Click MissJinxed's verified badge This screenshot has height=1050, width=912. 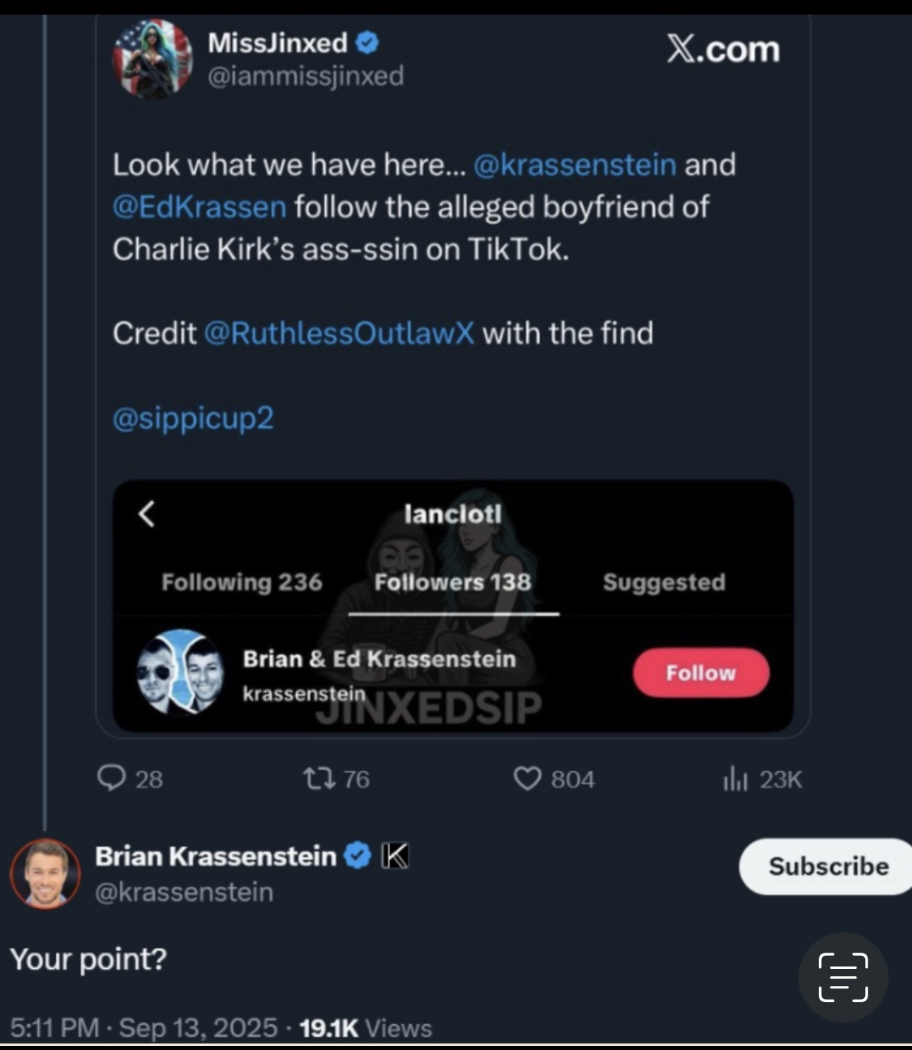click(x=367, y=42)
